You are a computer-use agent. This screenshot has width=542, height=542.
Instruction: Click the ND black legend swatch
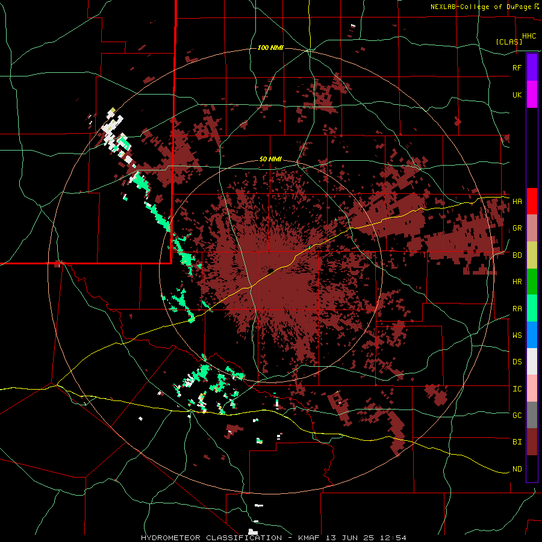[532, 469]
